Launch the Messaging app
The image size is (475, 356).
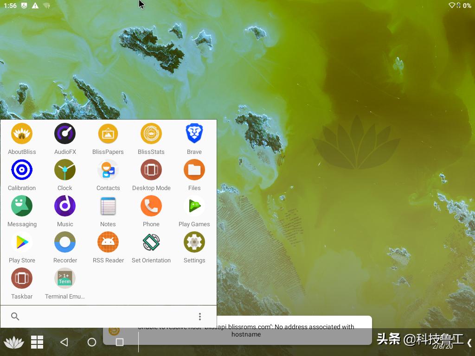pos(22,205)
